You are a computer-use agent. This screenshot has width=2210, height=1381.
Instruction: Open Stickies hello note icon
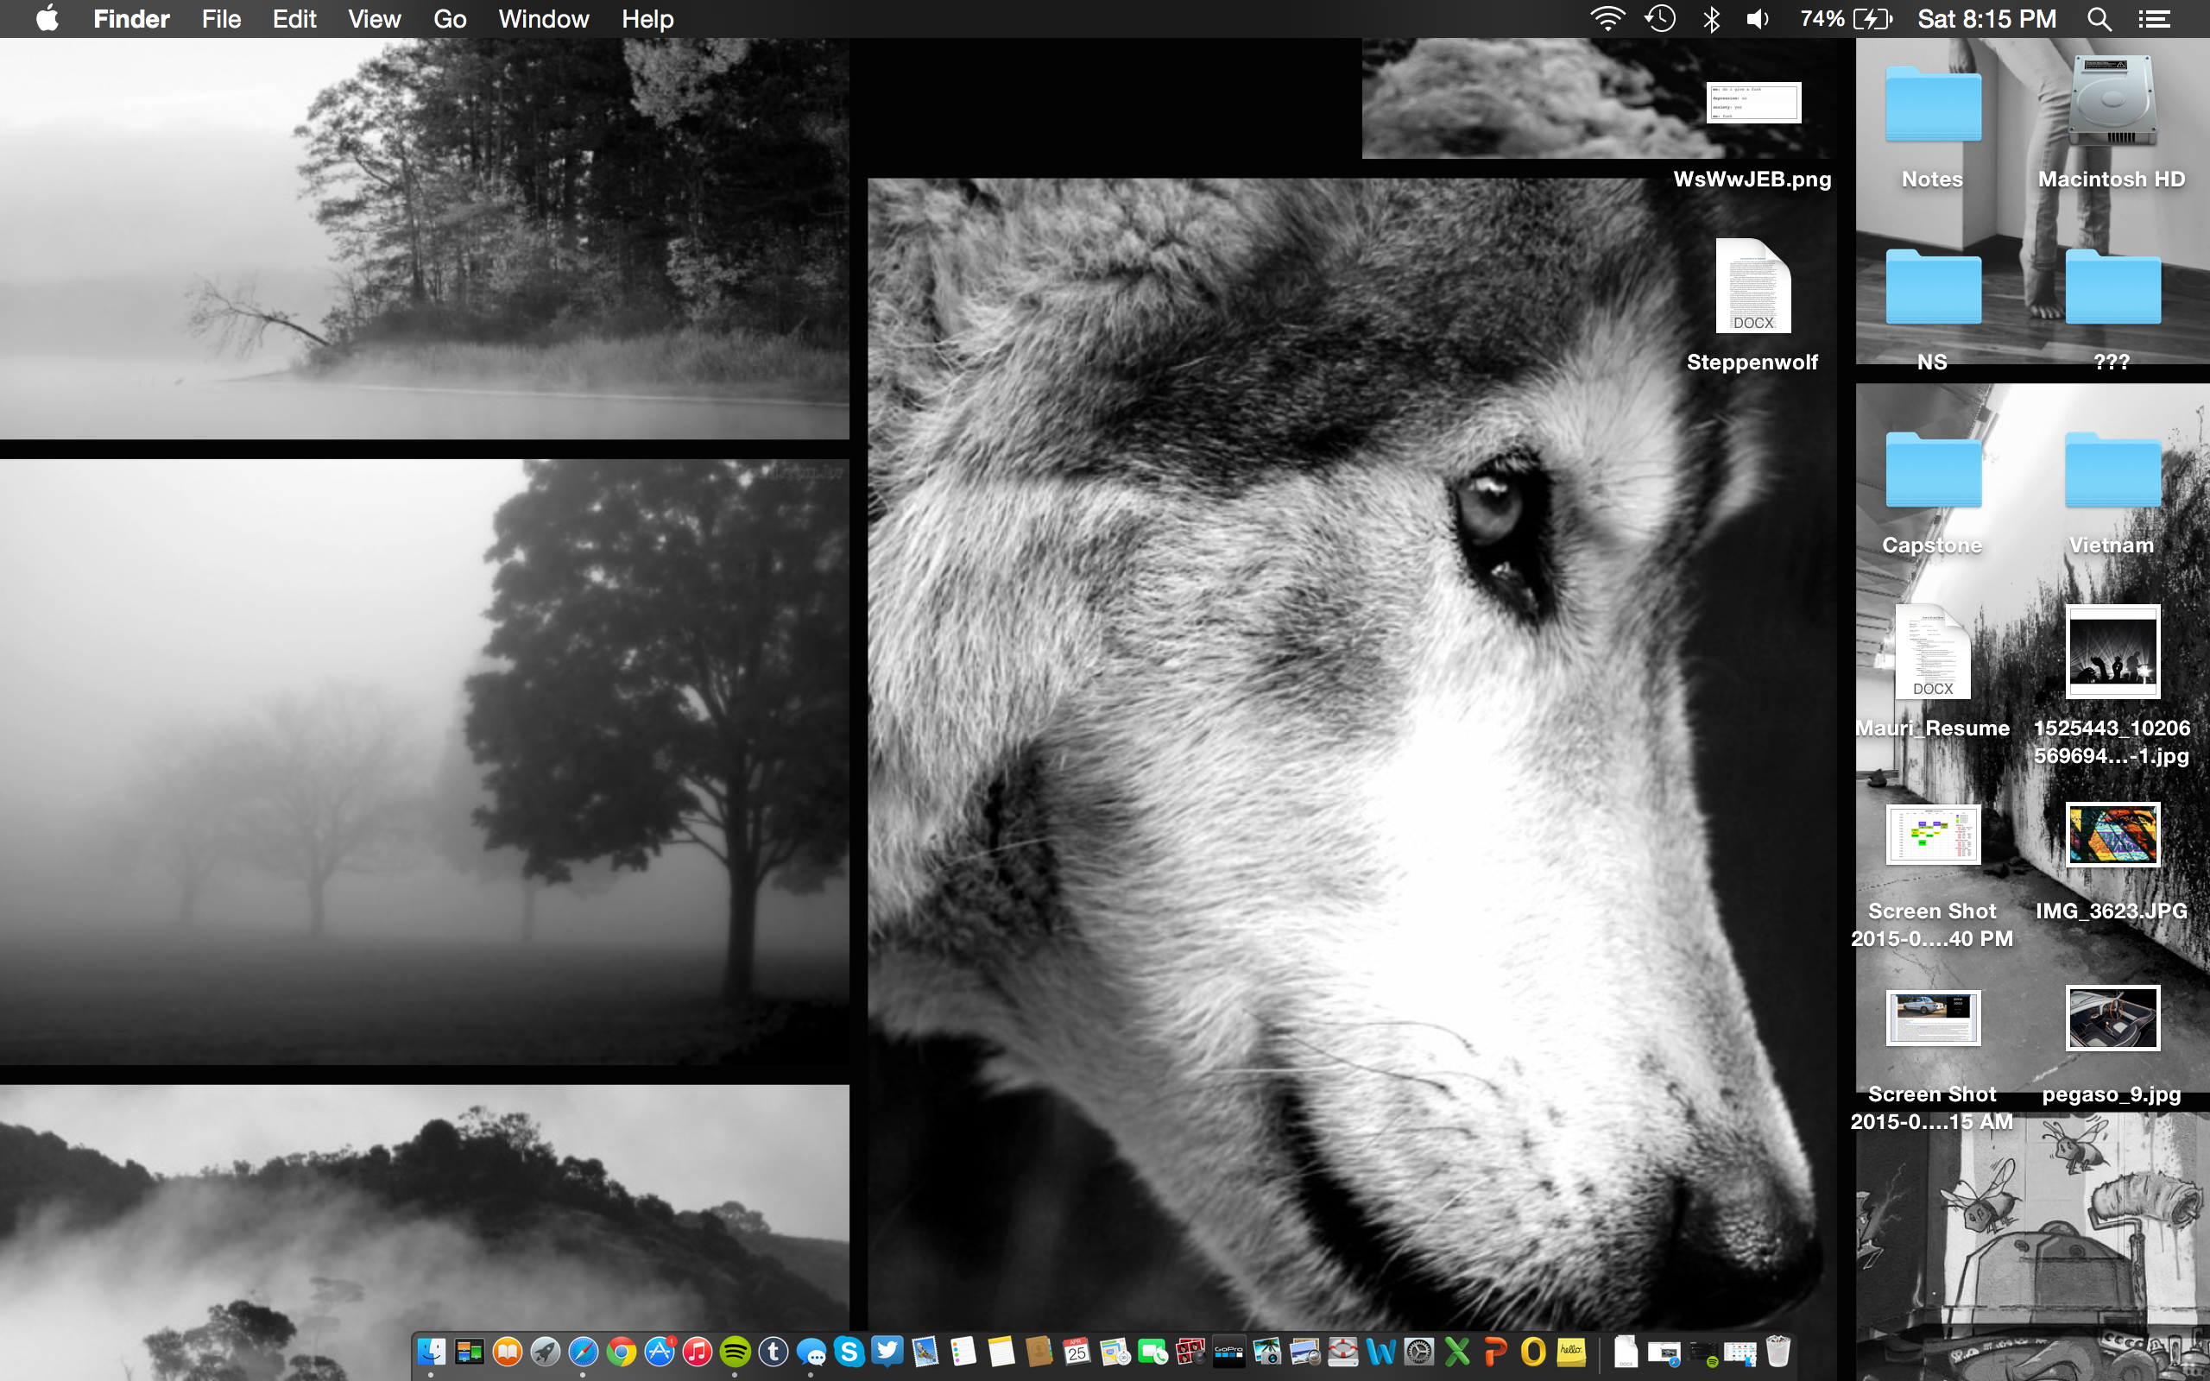[1572, 1351]
